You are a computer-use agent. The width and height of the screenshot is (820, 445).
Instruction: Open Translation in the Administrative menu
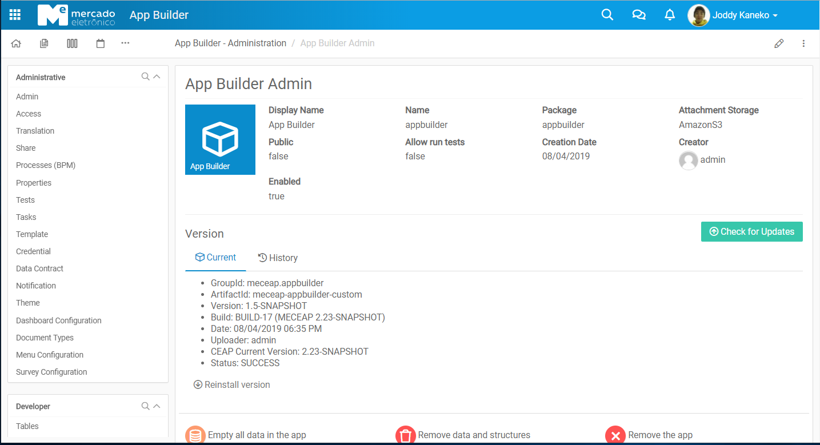(35, 131)
